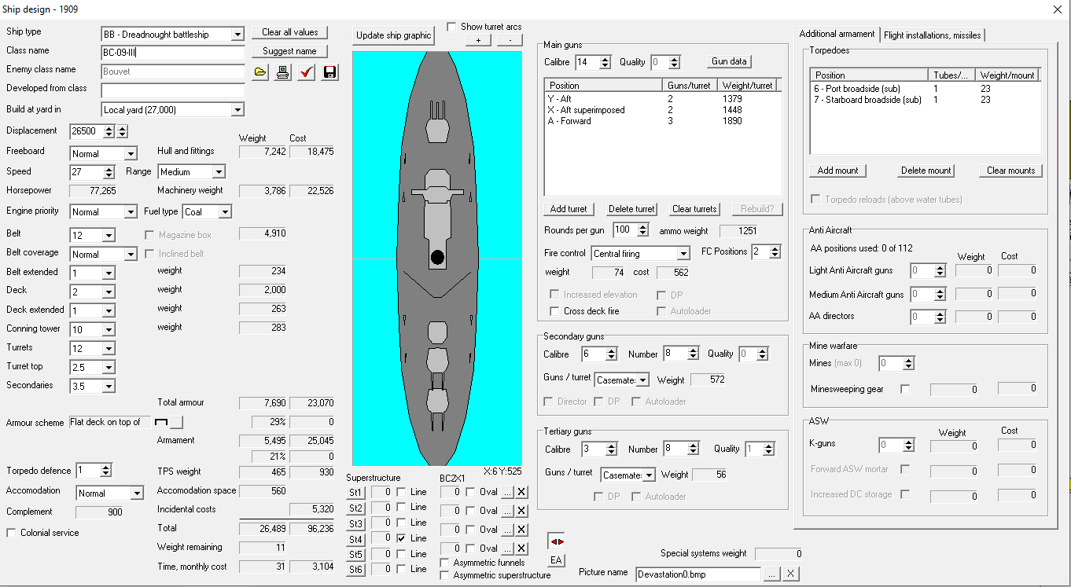Screen dimensions: 1071x587
Task: Click the open folder icon
Action: [261, 72]
